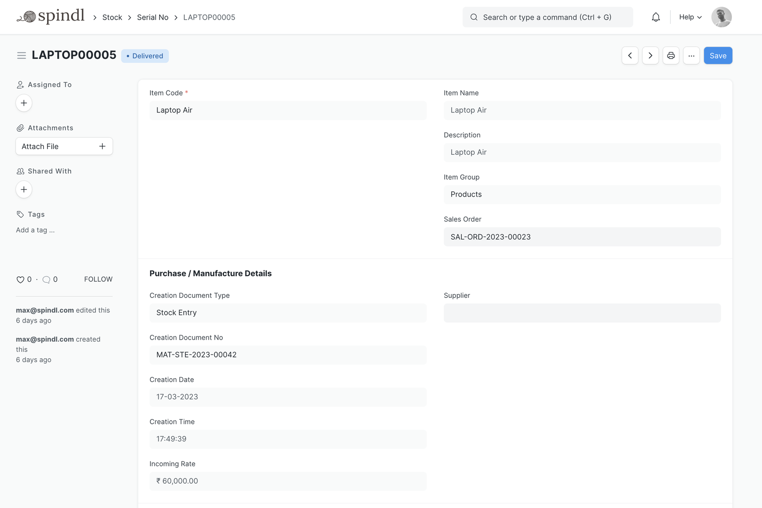Screen dimensions: 762x508
Task: Go to the next serial number record
Action: [x=650, y=56]
